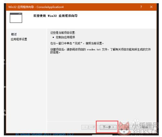The image size is (162, 137).
Task: Click the 控制台应用程序 bullet item
Action: [66, 37]
